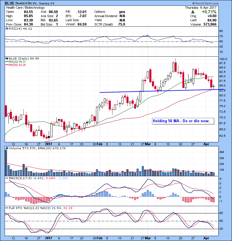The image size is (232, 241).
Task: Click the stochastic 80 axis label
Action: pyautogui.click(x=221, y=213)
